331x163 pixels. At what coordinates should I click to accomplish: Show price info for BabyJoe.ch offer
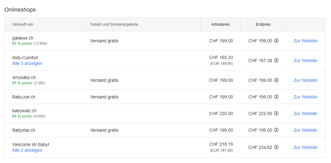(276, 97)
